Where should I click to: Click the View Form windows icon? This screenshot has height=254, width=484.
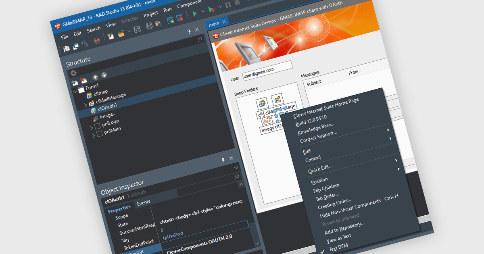[75, 46]
